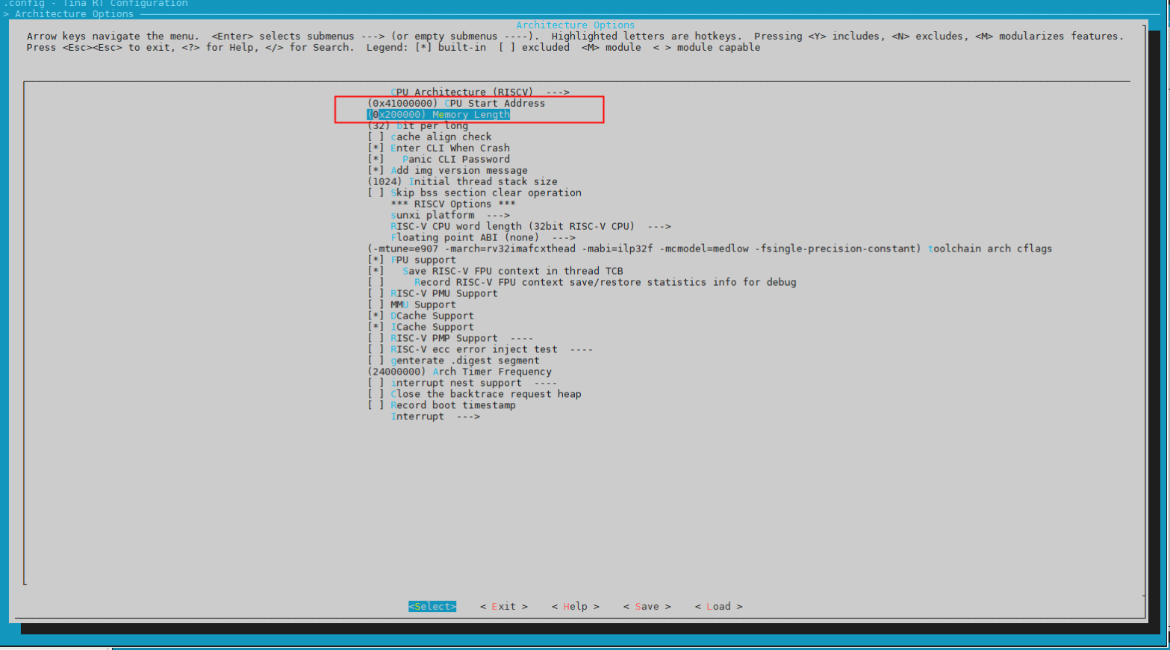
Task: Edit the CPU Start Address value
Action: [455, 103]
